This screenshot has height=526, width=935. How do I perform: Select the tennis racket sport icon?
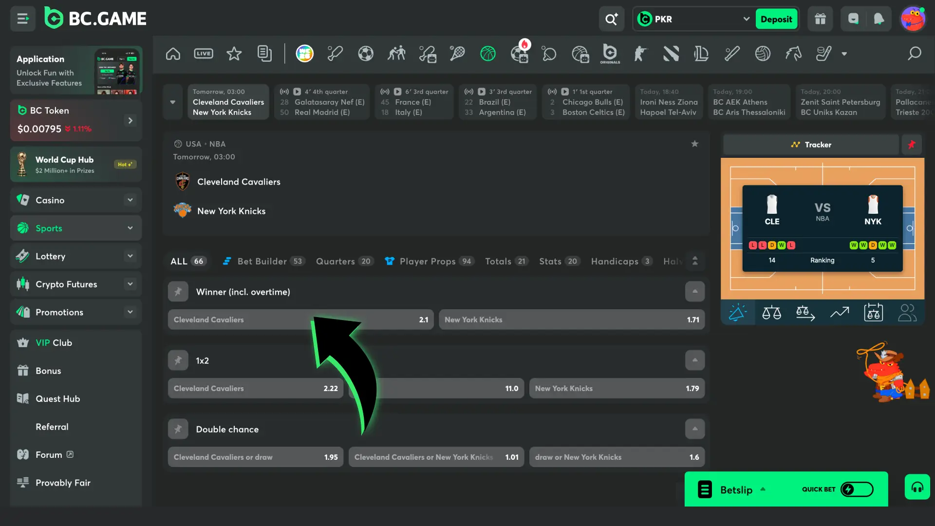tap(457, 54)
